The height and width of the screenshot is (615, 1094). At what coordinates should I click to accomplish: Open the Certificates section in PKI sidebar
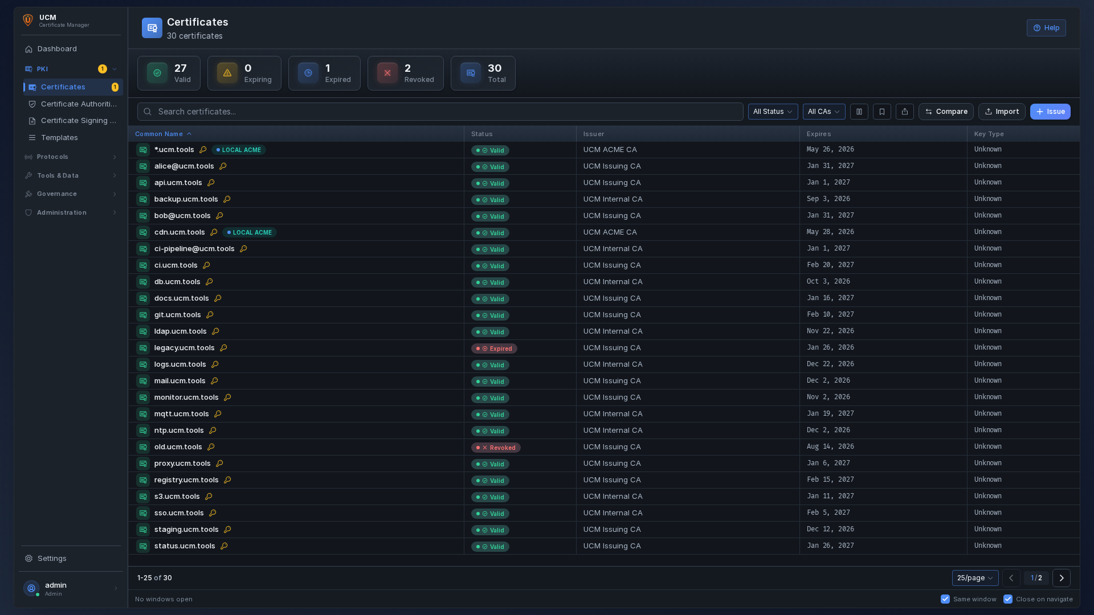(63, 87)
